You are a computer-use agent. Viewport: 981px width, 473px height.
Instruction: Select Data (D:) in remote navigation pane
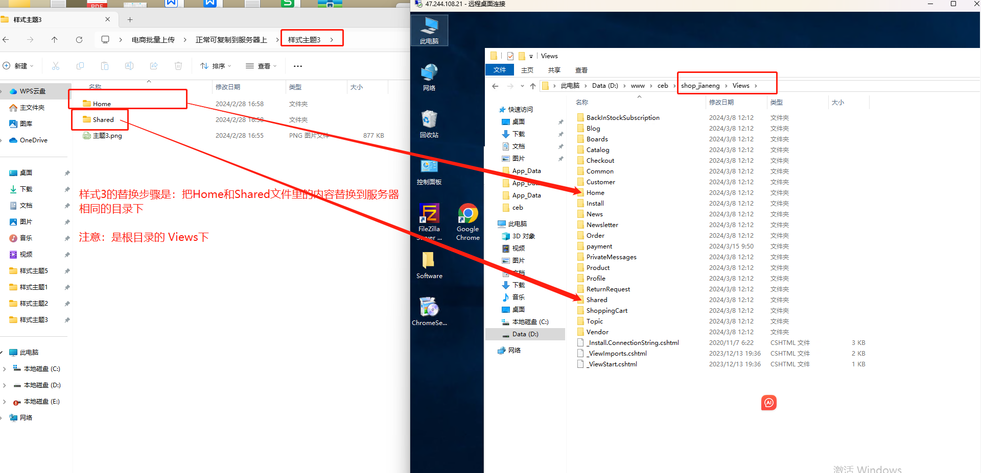[525, 334]
